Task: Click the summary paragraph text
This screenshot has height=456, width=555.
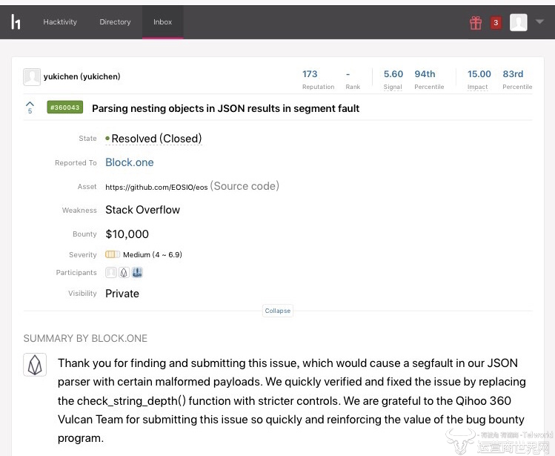Action: 292,400
